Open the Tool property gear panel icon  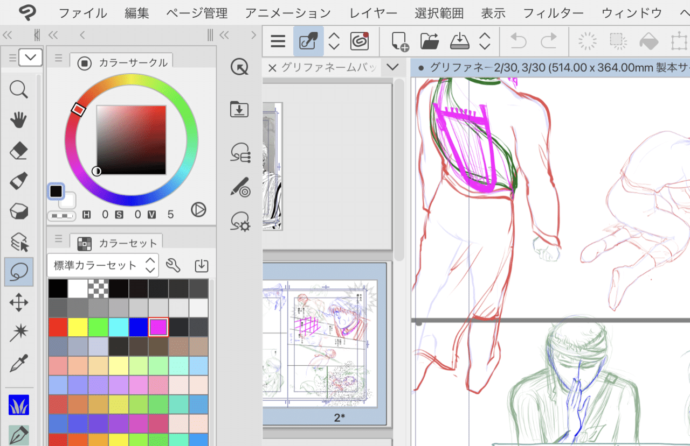[x=240, y=221]
